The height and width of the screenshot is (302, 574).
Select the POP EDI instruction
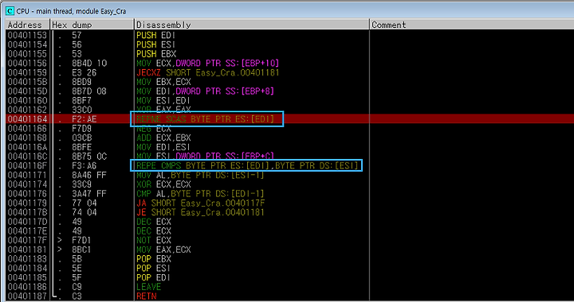pyautogui.click(x=154, y=277)
